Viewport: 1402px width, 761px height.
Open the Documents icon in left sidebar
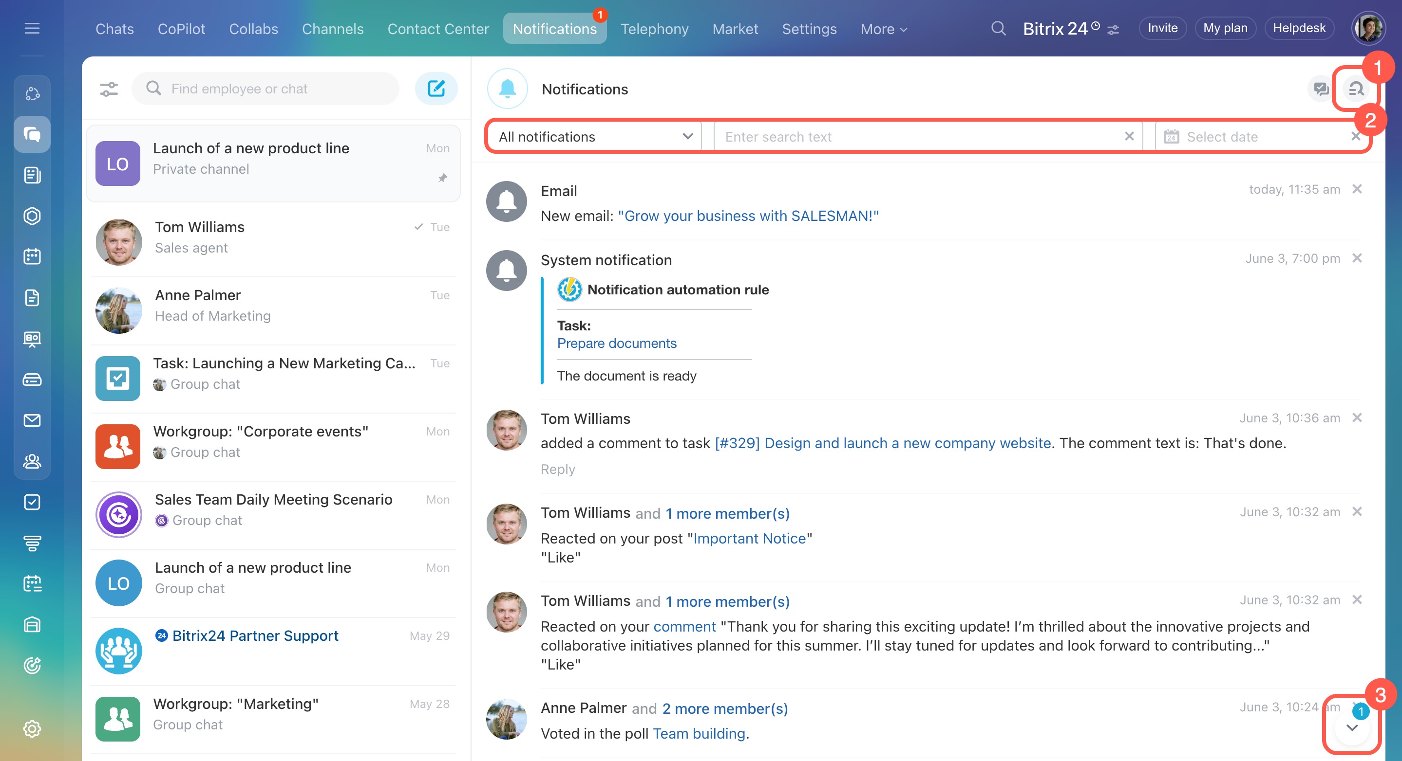pos(32,298)
